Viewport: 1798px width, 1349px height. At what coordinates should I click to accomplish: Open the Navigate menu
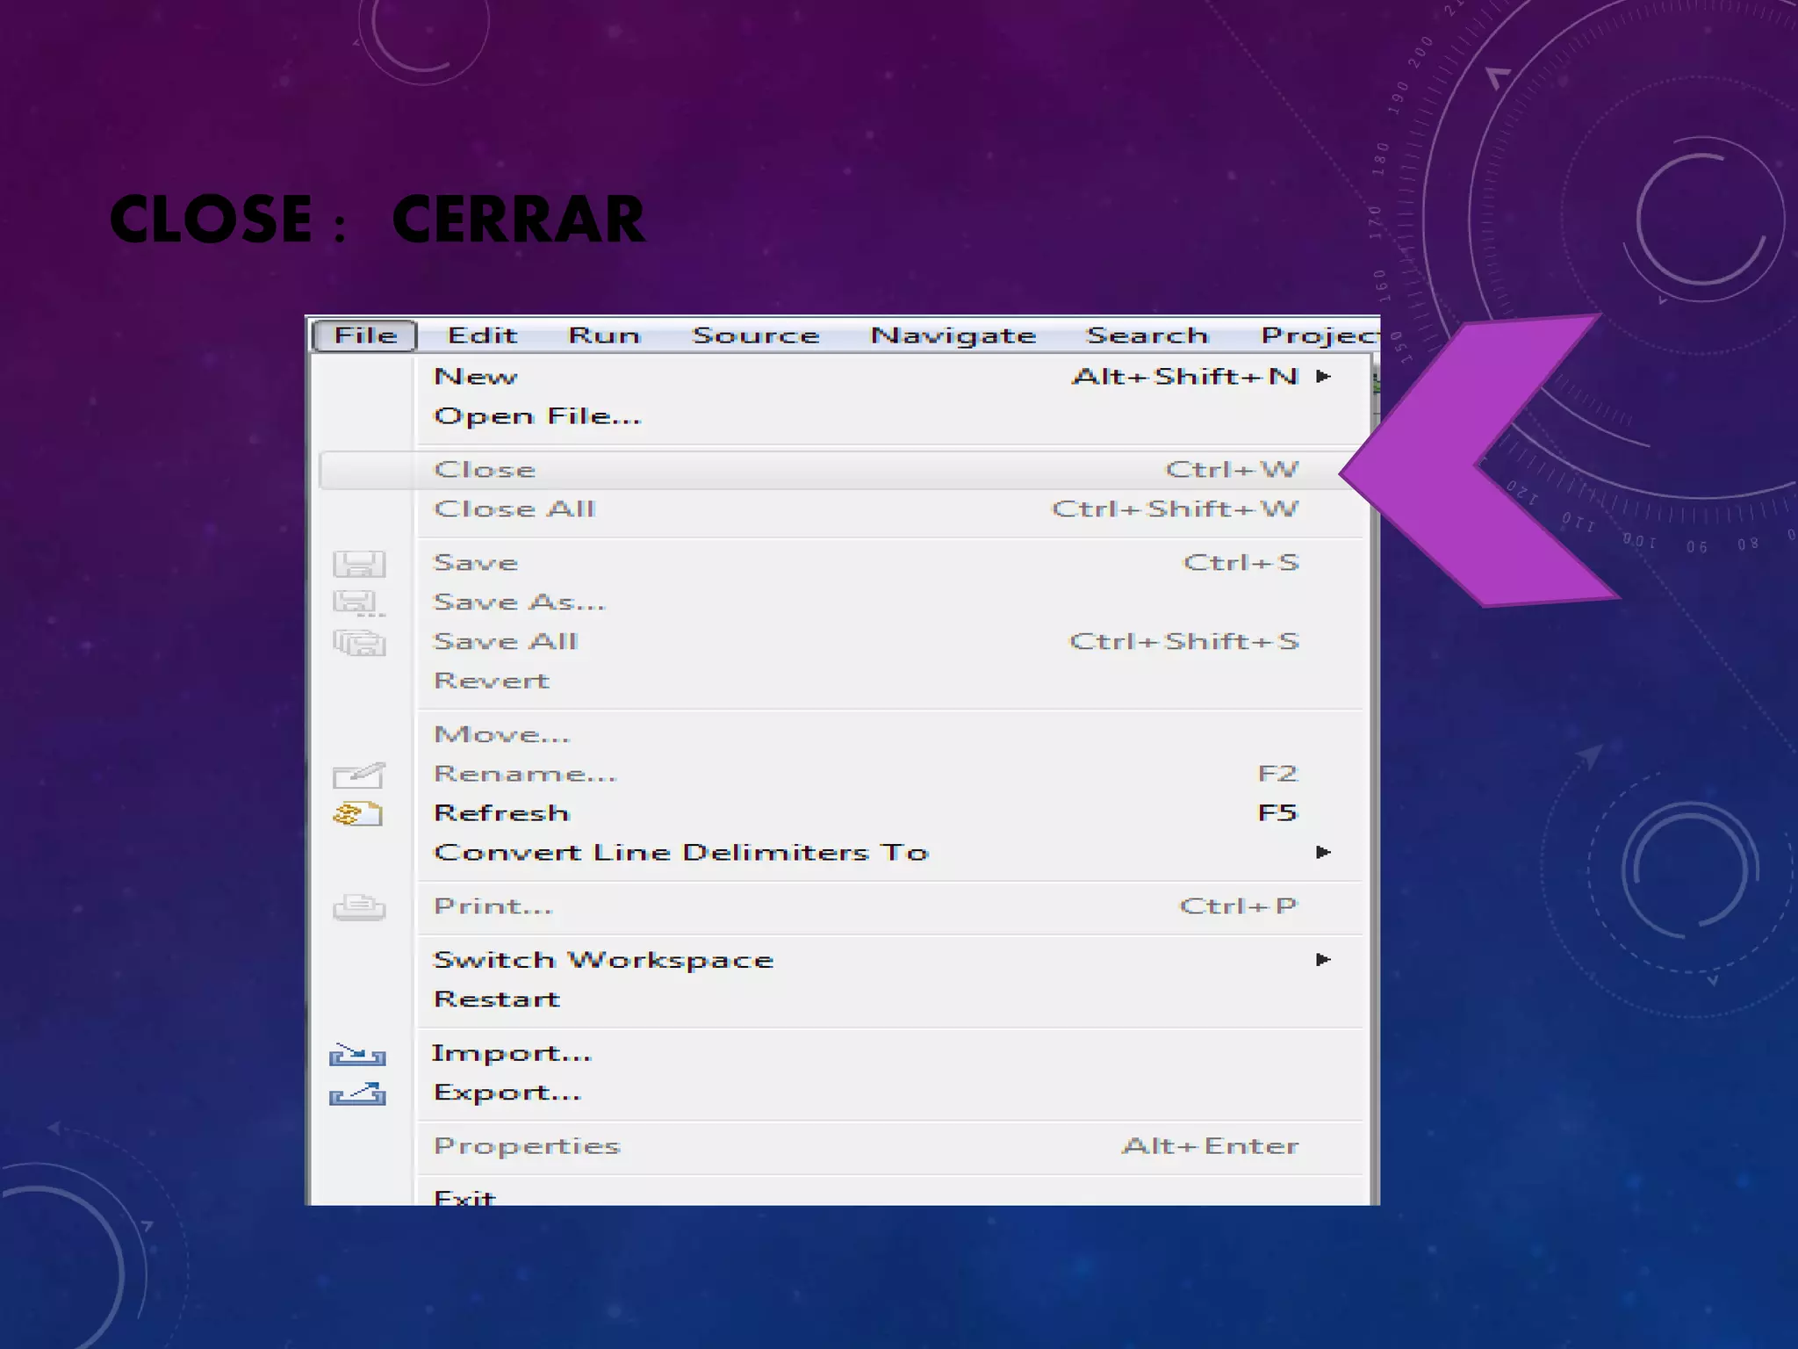[953, 335]
